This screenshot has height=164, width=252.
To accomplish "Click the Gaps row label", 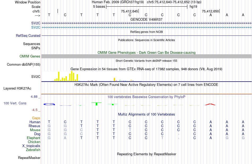I will (36, 118).
